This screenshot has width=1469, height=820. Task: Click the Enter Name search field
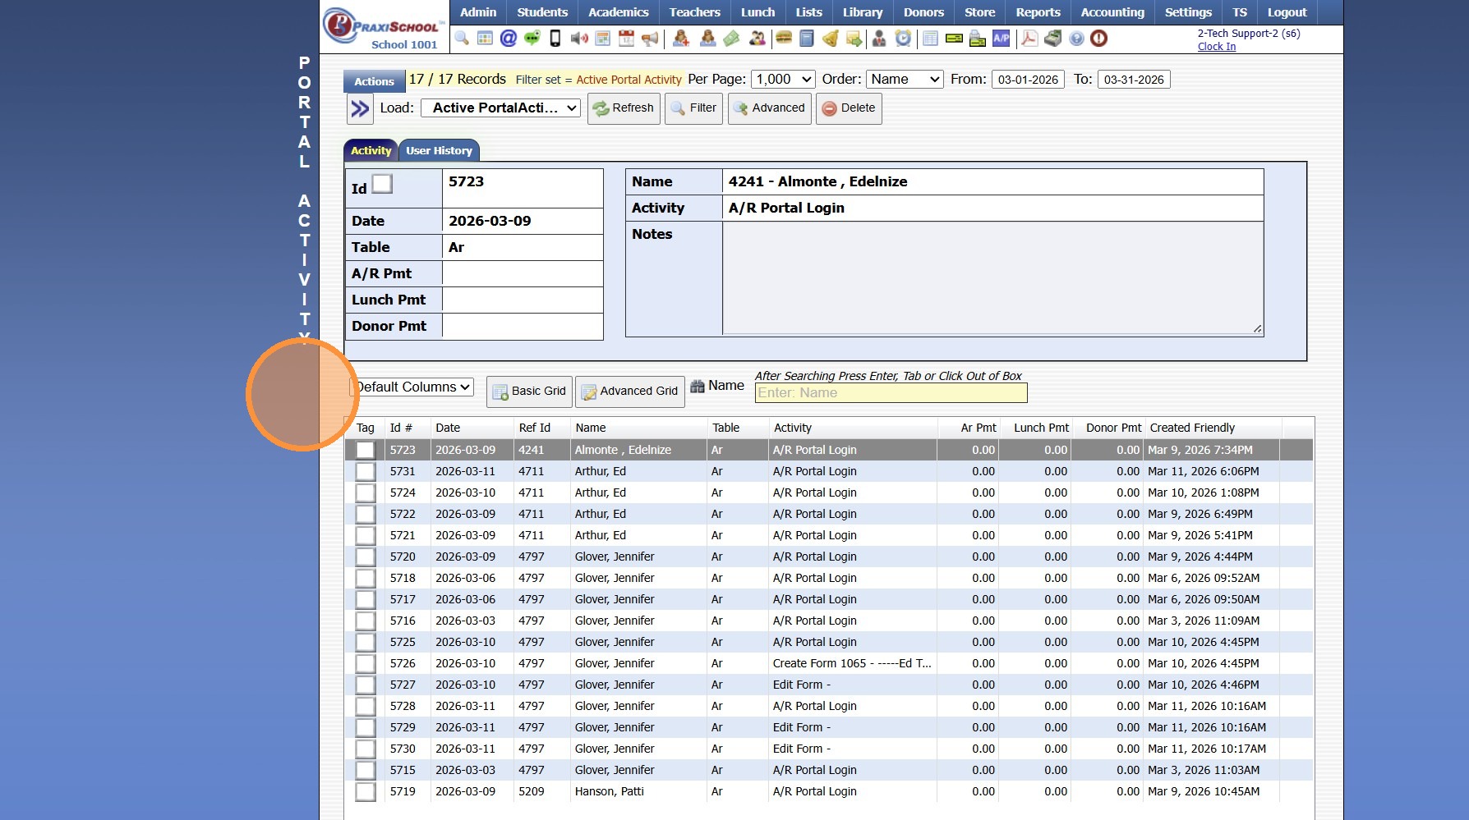[x=891, y=393]
